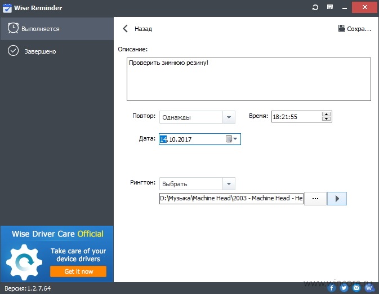
Task: Expand the Рингтон dropdown showing Выбрать
Action: pyautogui.click(x=197, y=184)
